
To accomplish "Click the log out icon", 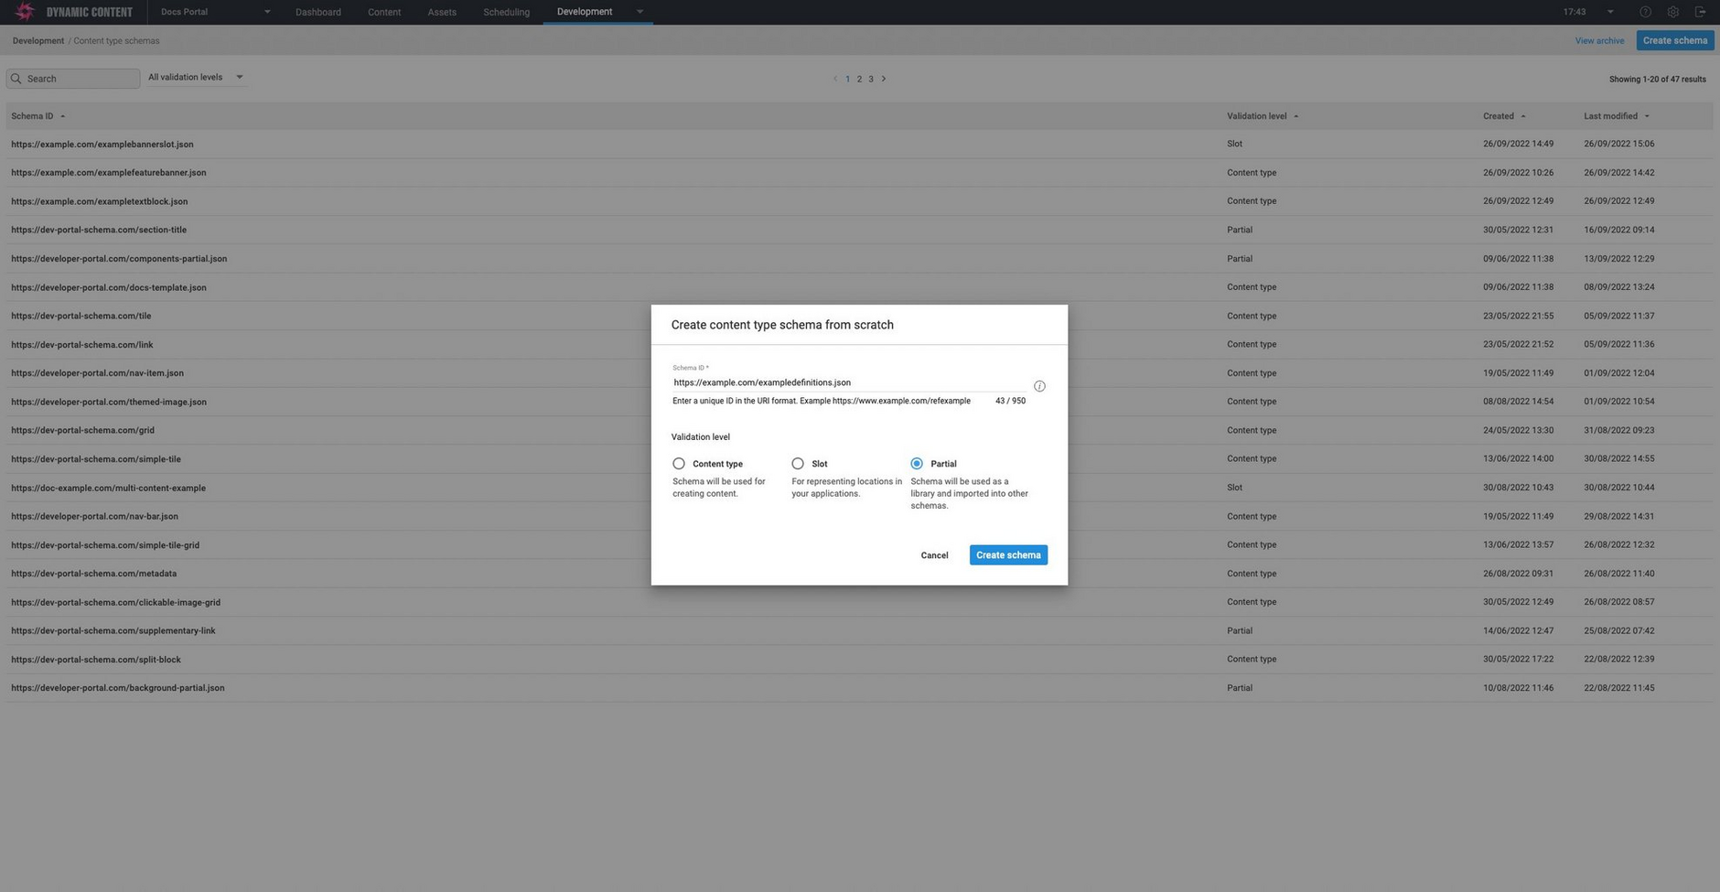I will pyautogui.click(x=1700, y=12).
